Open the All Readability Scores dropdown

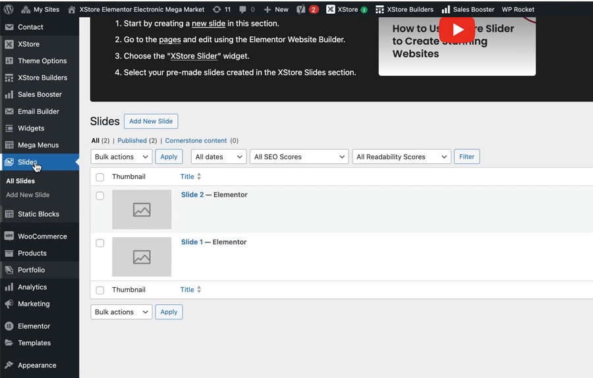[x=401, y=157]
